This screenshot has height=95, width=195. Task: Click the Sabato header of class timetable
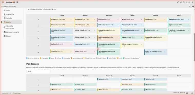tap(179, 16)
